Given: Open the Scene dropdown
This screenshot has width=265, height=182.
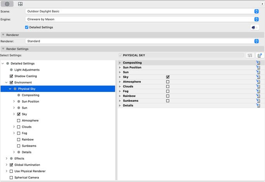Looking at the screenshot, I should (x=142, y=11).
